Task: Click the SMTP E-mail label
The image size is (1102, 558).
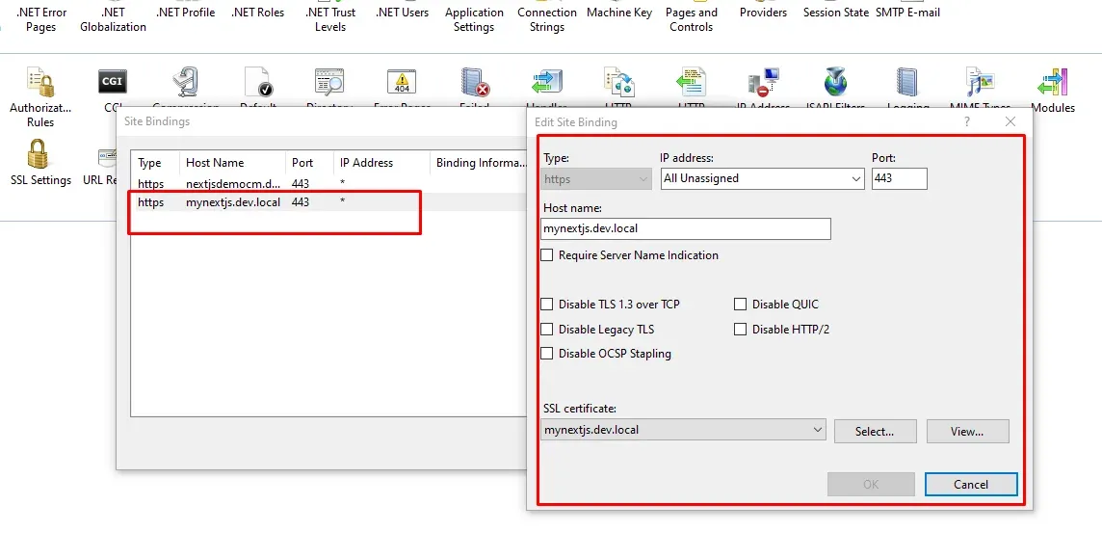Action: point(908,13)
